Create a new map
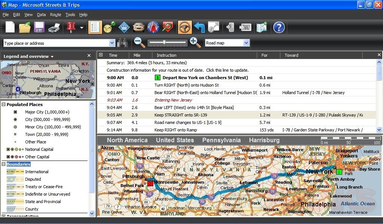Image resolution: width=383 pixels, height=224 pixels. [x=10, y=27]
